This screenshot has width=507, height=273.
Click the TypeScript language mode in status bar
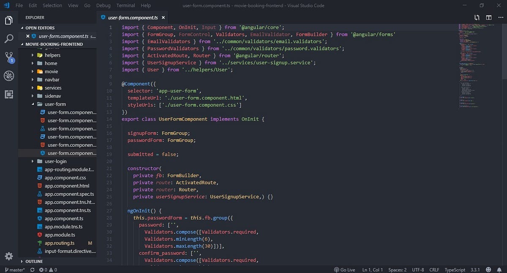pyautogui.click(x=455, y=270)
